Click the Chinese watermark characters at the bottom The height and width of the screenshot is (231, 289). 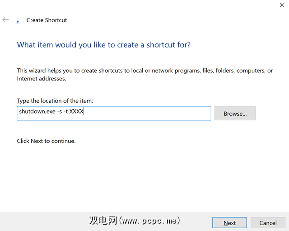pyautogui.click(x=103, y=221)
